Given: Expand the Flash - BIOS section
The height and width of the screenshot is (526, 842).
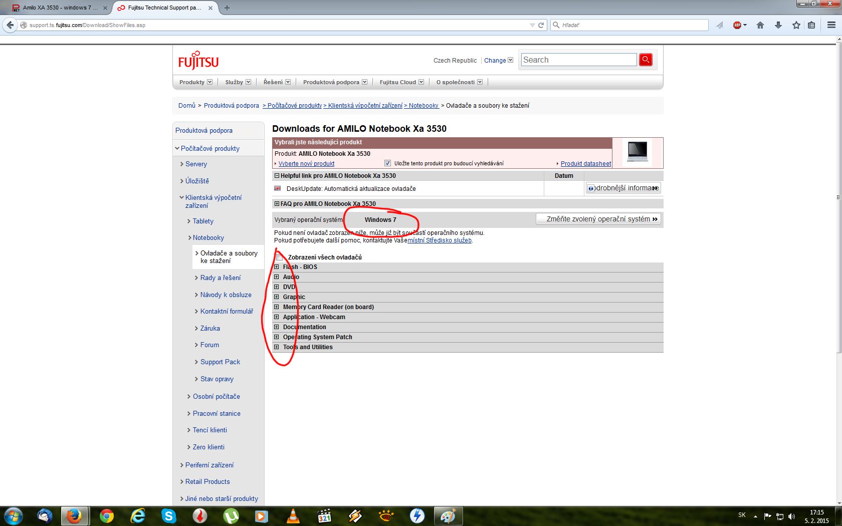Looking at the screenshot, I should coord(276,267).
